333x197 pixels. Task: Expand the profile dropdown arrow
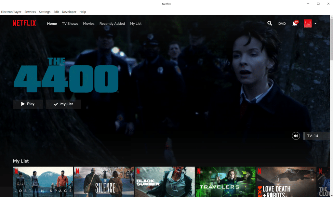pyautogui.click(x=315, y=23)
